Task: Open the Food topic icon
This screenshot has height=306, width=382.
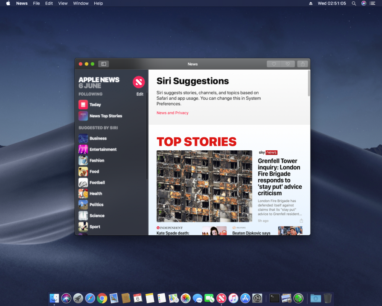Action: [x=83, y=171]
